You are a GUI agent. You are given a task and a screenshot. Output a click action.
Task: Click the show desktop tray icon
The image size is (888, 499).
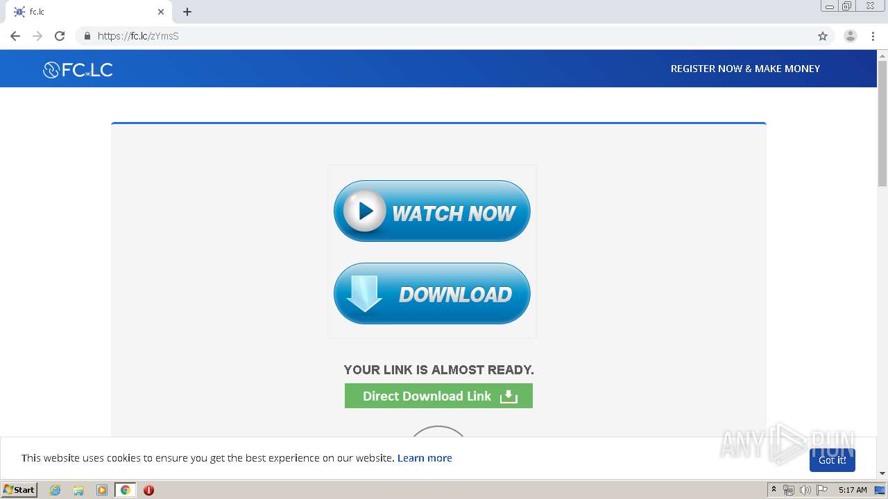coord(880,490)
